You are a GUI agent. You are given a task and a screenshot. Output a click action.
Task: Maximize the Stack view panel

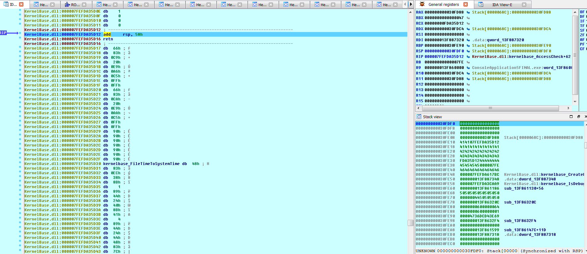[571, 117]
